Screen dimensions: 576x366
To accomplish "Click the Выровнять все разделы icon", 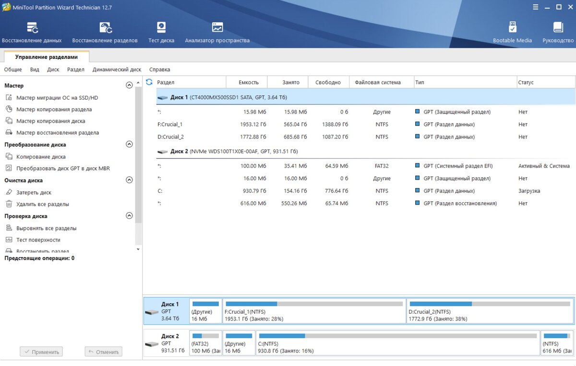I will (9, 228).
